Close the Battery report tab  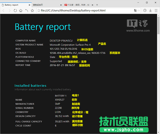tap(29, 5)
